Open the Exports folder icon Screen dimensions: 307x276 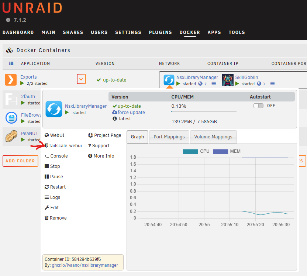click(x=11, y=80)
